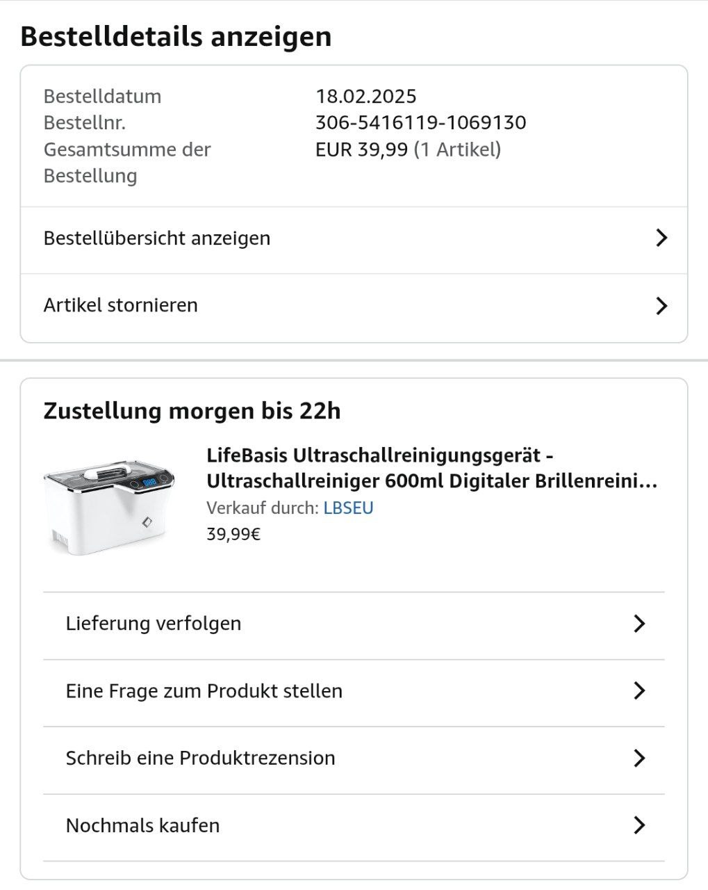The width and height of the screenshot is (708, 890).
Task: Click the order total EUR 39,99
Action: [361, 149]
